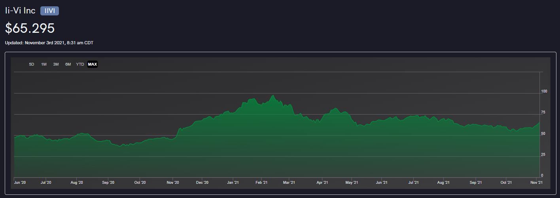Click the May '21 axis label
This screenshot has height=198, width=560.
(352, 183)
